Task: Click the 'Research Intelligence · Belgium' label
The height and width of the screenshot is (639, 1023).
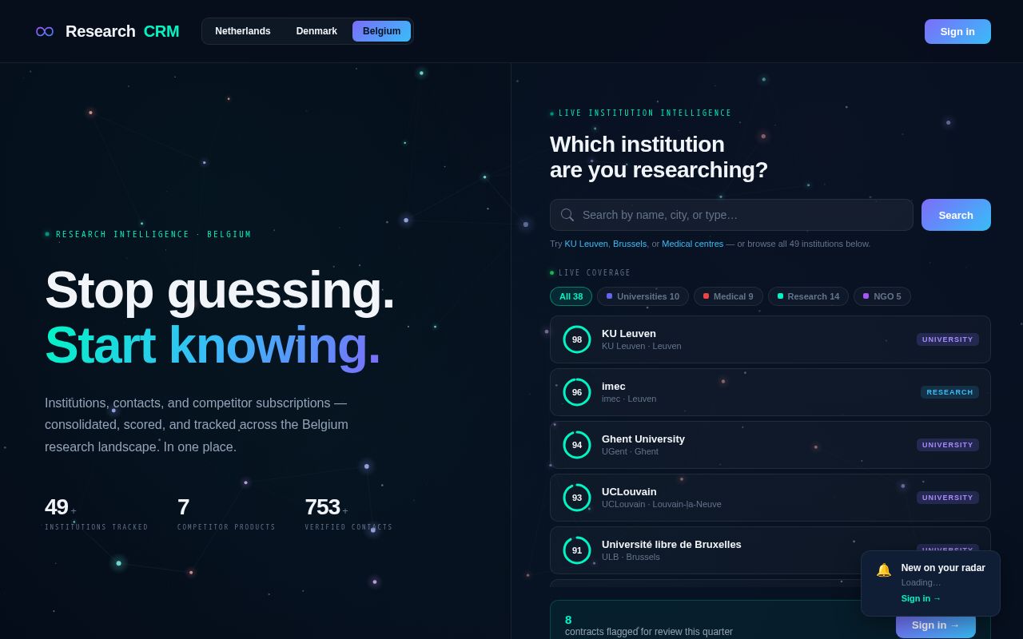Action: coord(153,235)
